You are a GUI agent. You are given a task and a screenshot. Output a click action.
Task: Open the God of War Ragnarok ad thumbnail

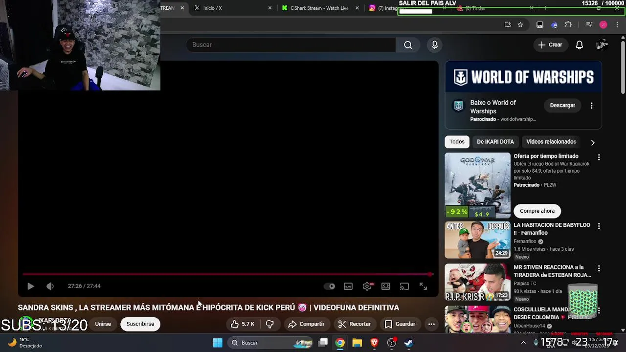point(477,185)
